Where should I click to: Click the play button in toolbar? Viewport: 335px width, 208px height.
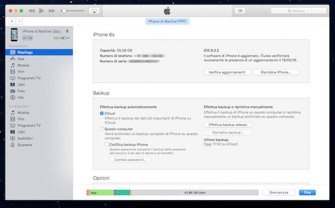[x=42, y=10]
